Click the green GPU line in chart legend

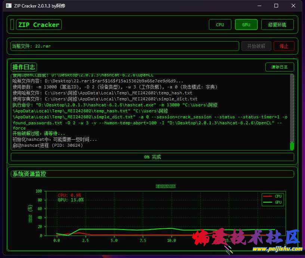(x=268, y=202)
